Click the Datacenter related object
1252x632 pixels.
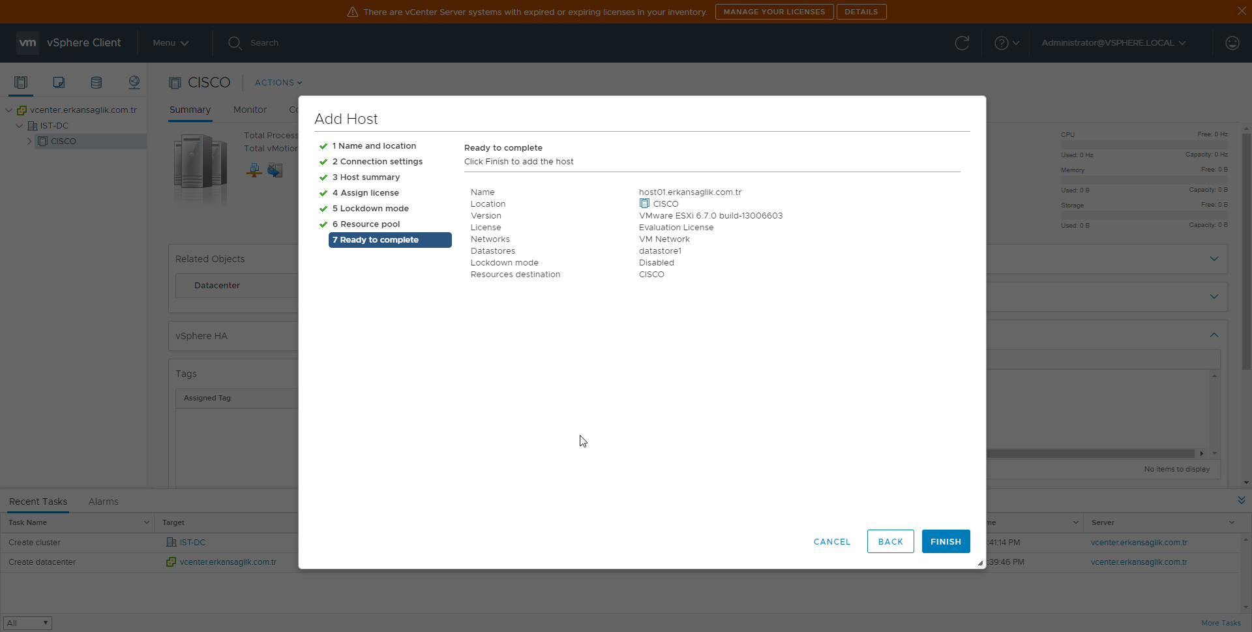click(217, 286)
